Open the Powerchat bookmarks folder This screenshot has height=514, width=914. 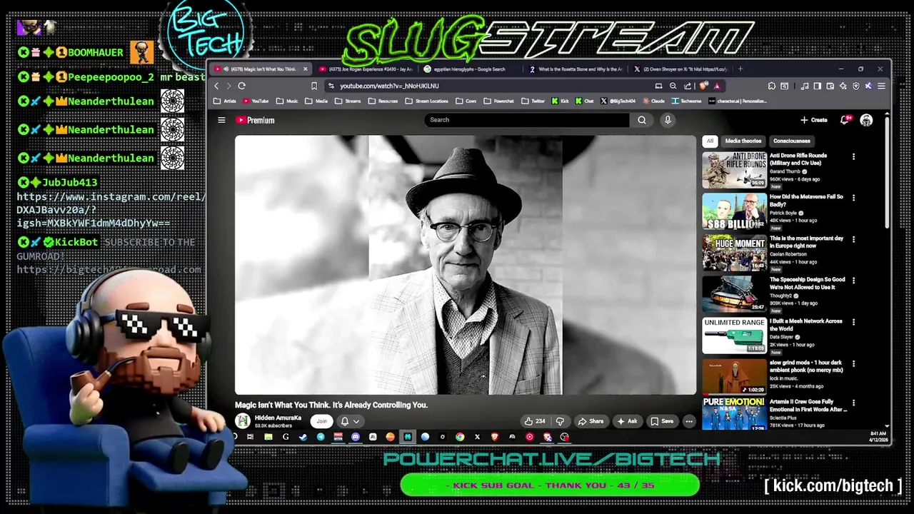(x=498, y=101)
